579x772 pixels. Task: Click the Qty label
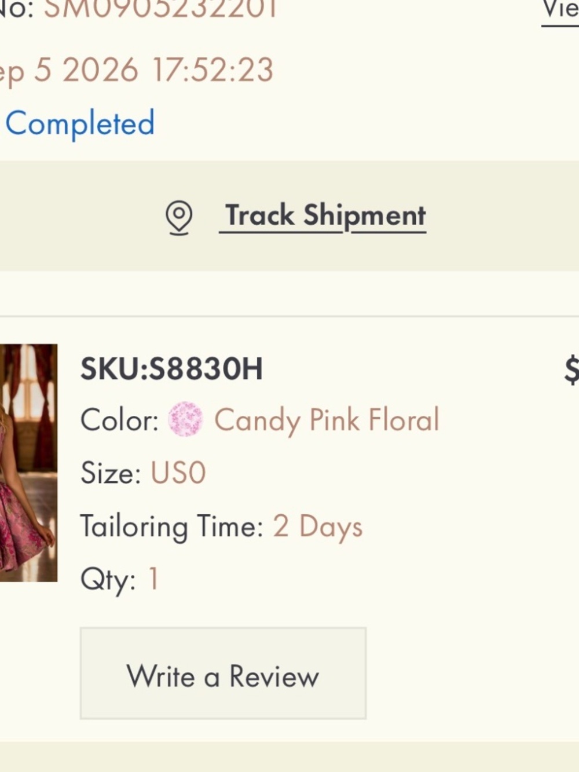[108, 580]
